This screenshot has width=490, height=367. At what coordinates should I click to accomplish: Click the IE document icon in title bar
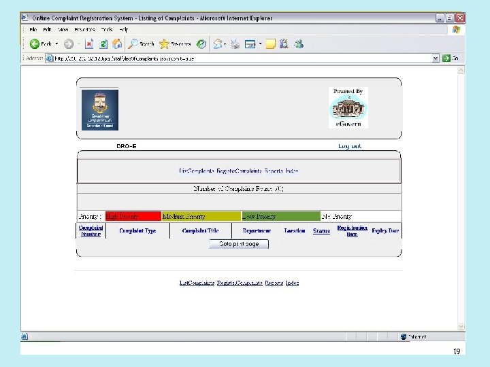click(24, 18)
